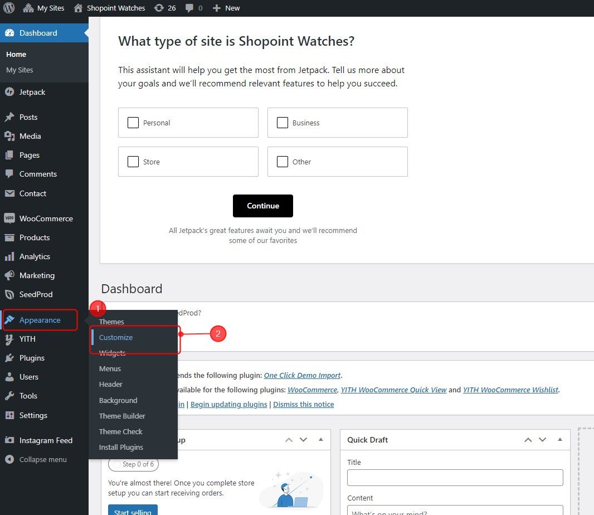The image size is (594, 515).
Task: Open Theme Check under Appearance
Action: coord(120,431)
